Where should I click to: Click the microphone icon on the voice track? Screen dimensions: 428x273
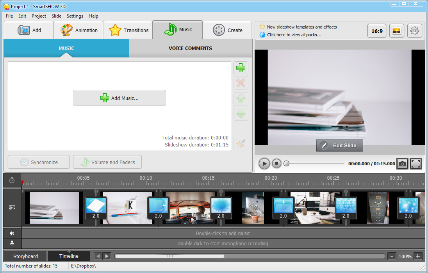coord(12,243)
